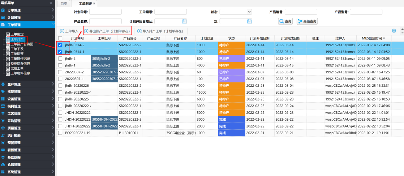Click the 标签管理 tag icon in sidebar

pos(3,91)
